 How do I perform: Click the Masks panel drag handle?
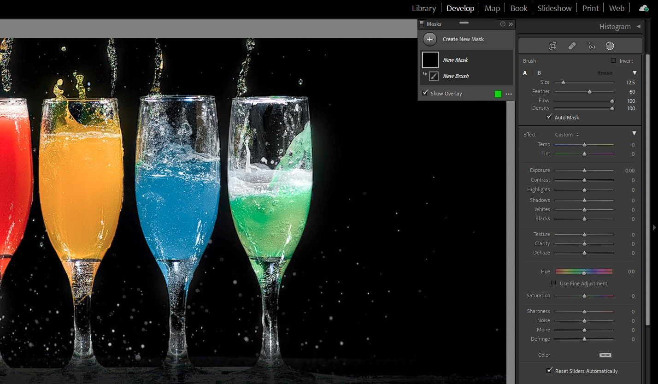[x=464, y=22]
